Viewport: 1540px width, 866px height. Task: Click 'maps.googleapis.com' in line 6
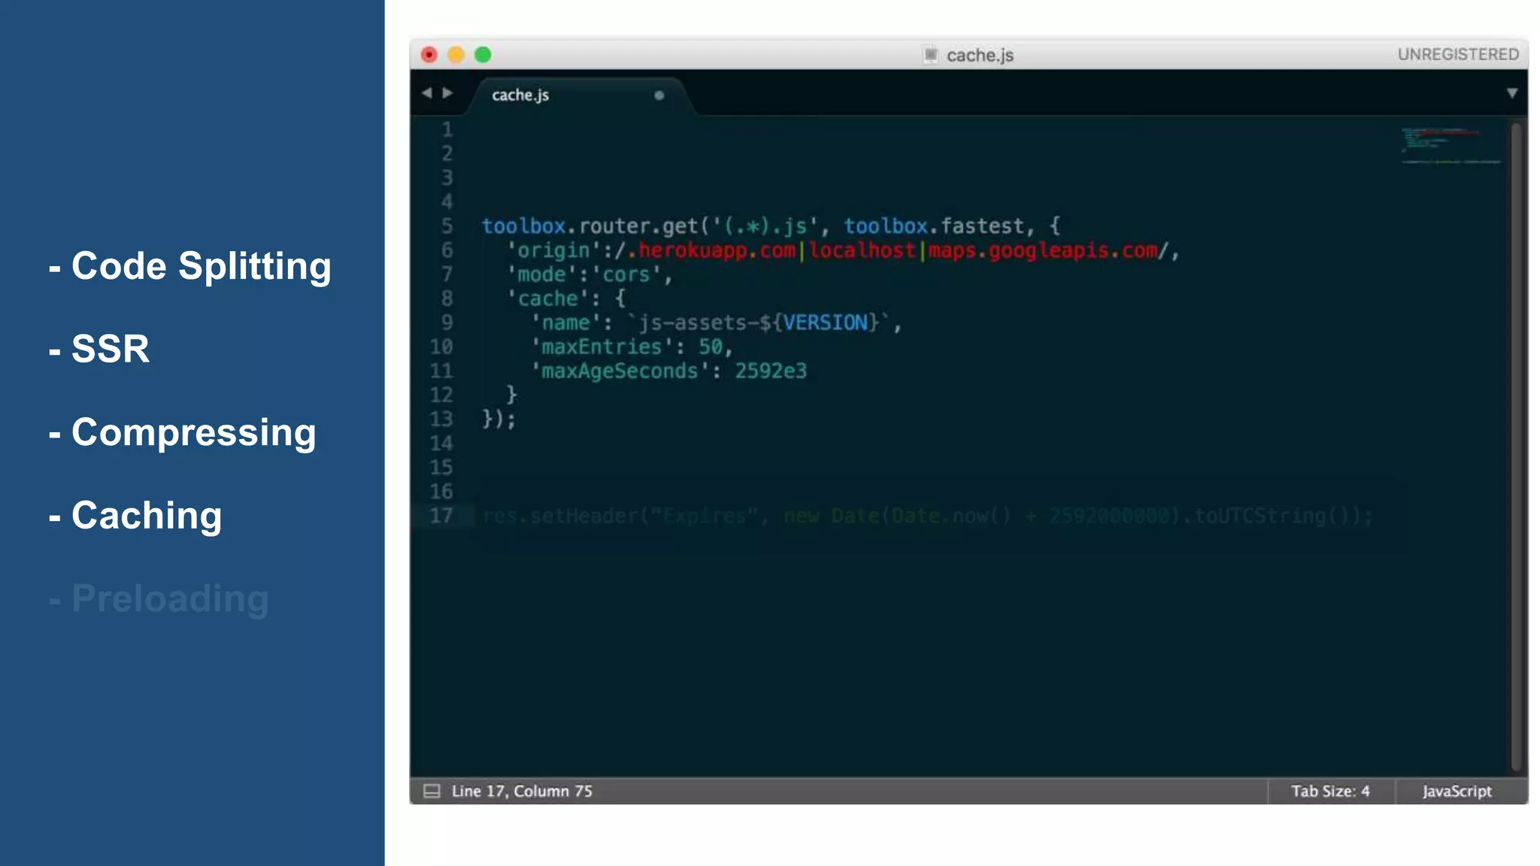(x=1043, y=250)
